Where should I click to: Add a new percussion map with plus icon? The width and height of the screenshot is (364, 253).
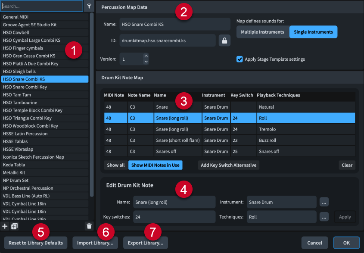[5, 226]
